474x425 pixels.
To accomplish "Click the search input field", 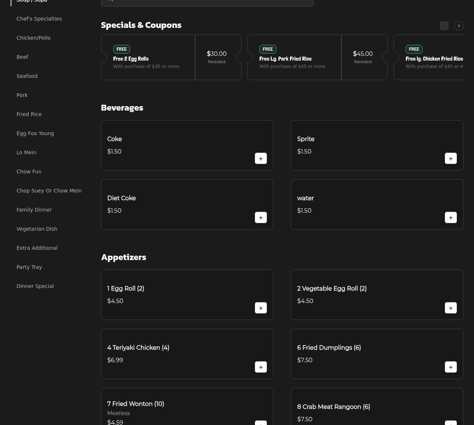I will pos(207,2).
